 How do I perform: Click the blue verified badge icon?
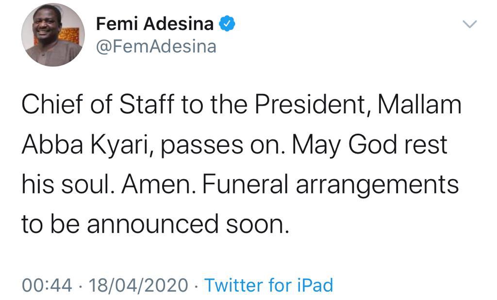pyautogui.click(x=227, y=24)
